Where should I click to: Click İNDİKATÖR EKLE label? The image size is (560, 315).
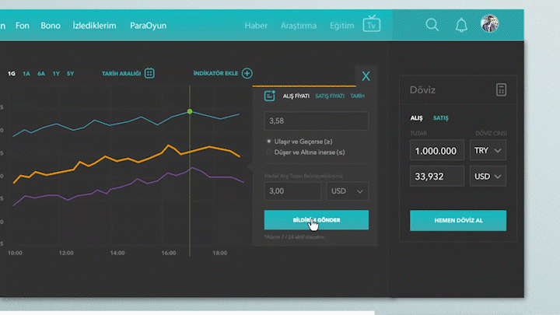tap(215, 73)
